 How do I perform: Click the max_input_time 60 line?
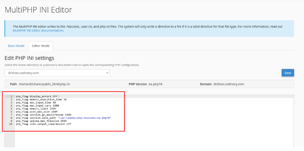click(36, 103)
